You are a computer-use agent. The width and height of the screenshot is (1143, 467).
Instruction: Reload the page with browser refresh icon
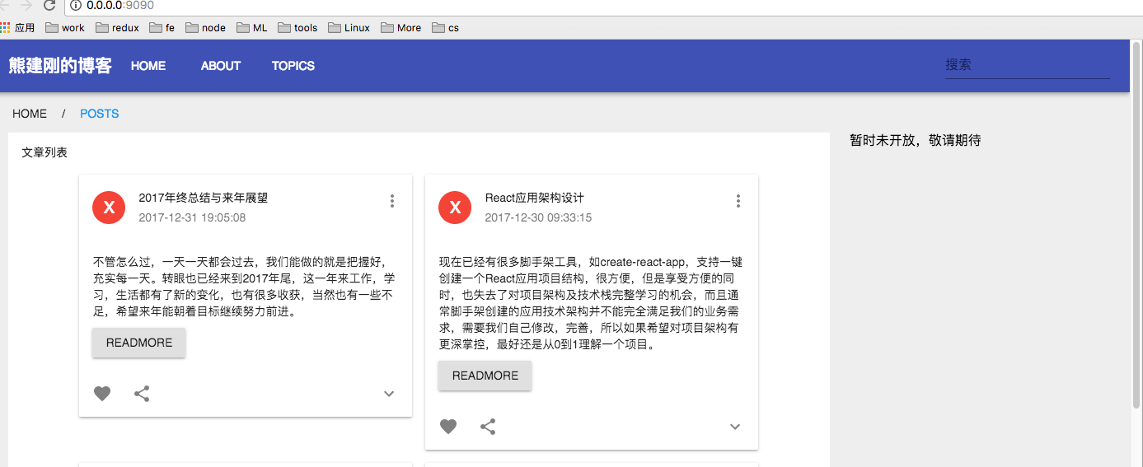pyautogui.click(x=49, y=6)
